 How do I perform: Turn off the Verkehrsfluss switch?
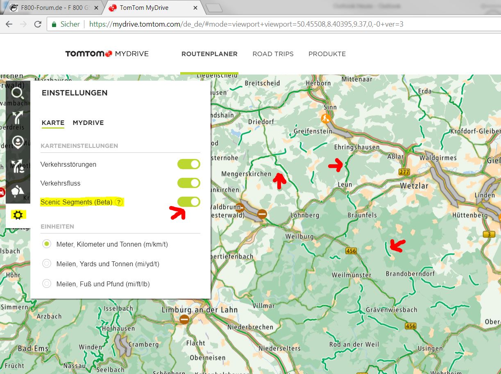[188, 183]
